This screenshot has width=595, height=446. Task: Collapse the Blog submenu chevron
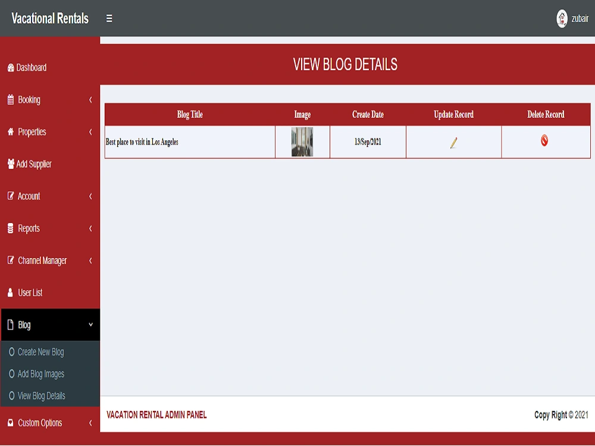click(90, 325)
